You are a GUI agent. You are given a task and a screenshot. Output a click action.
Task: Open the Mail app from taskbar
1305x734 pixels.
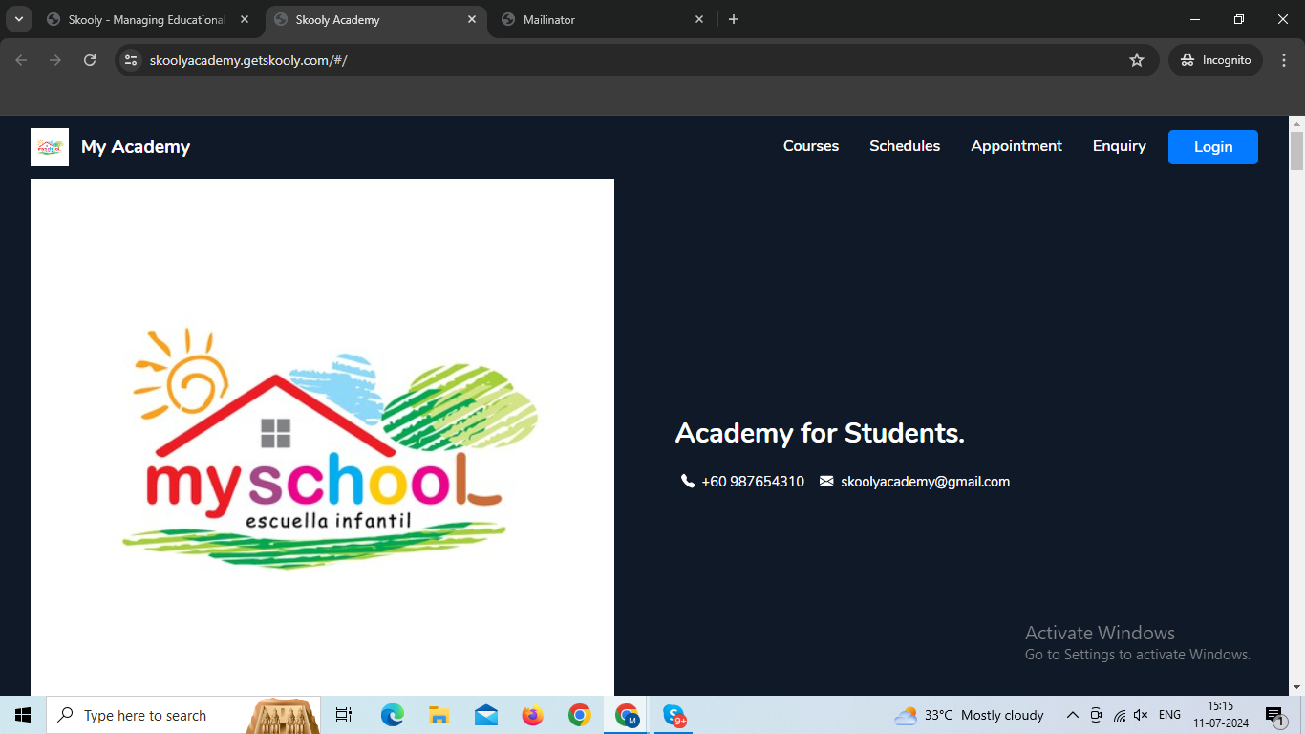[486, 715]
